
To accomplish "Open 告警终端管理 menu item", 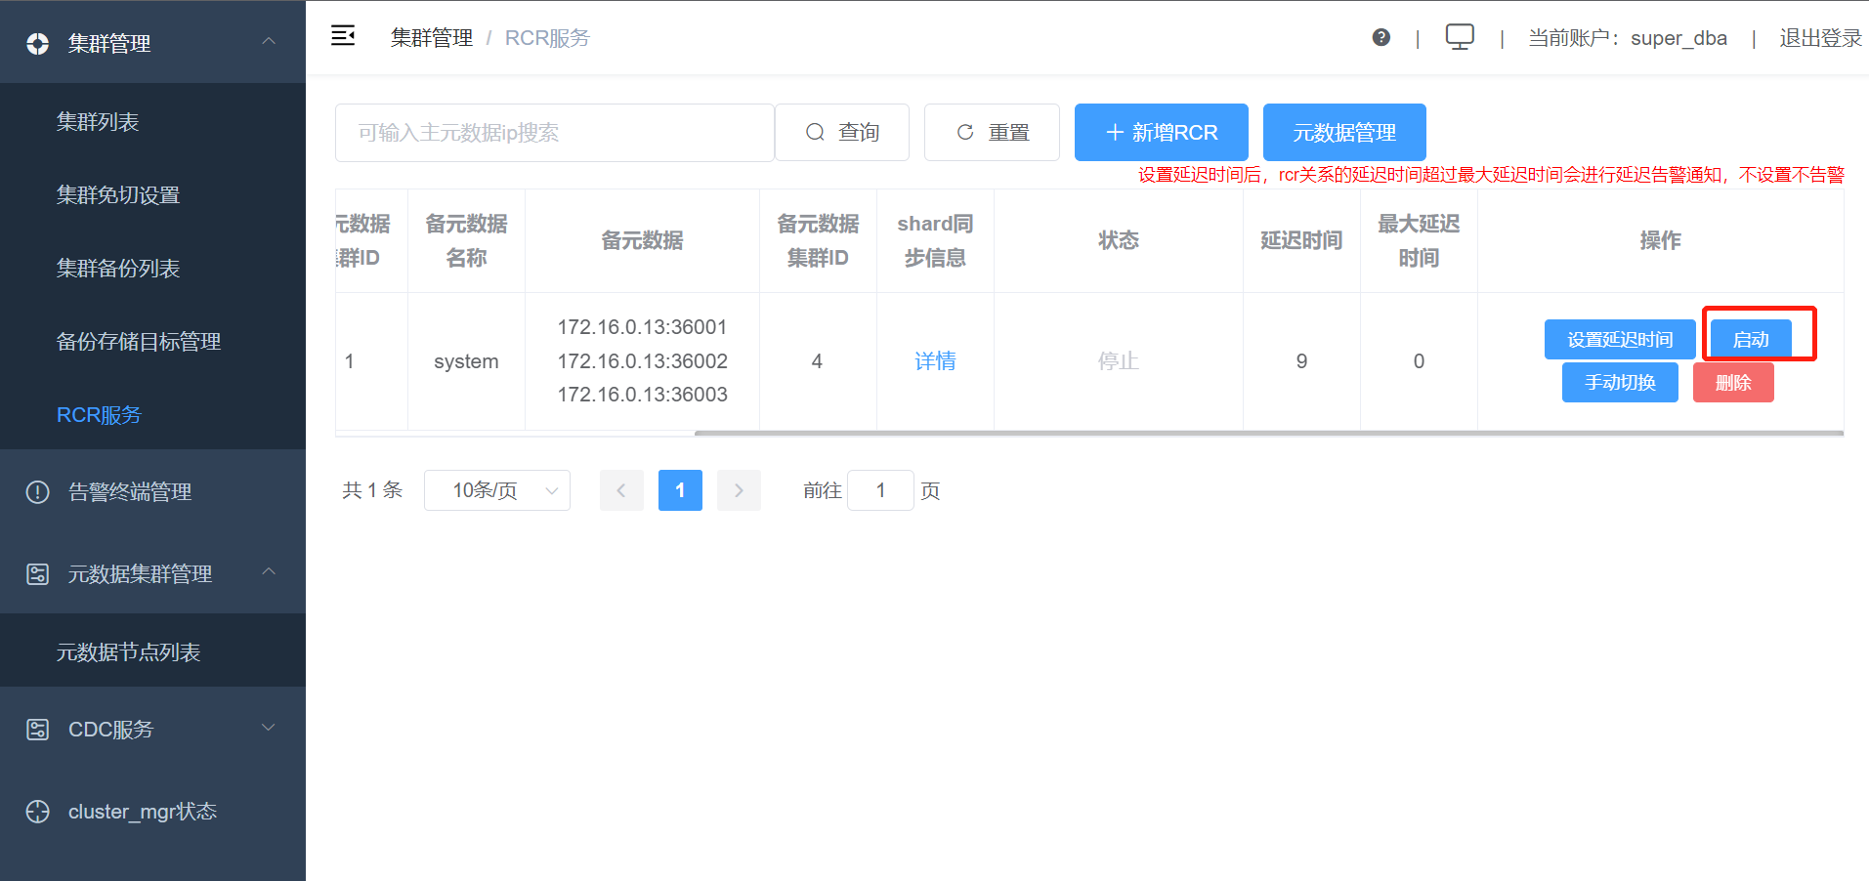I will (152, 491).
